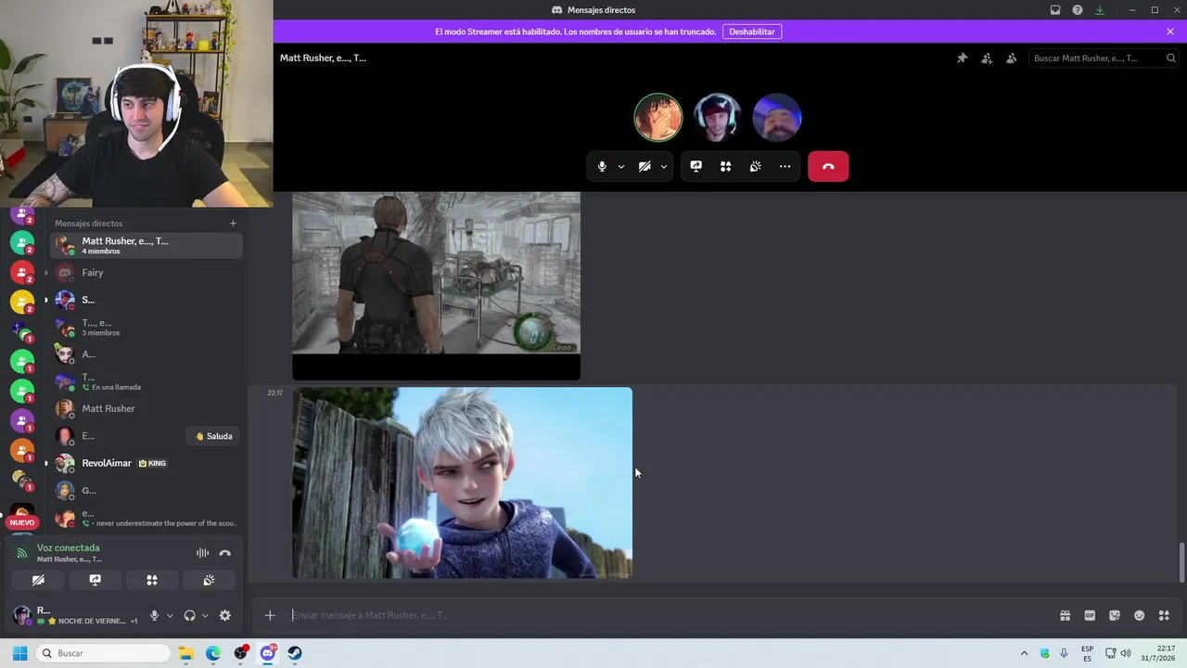
Task: View the green-ringed speaking participant avatar
Action: click(x=658, y=117)
